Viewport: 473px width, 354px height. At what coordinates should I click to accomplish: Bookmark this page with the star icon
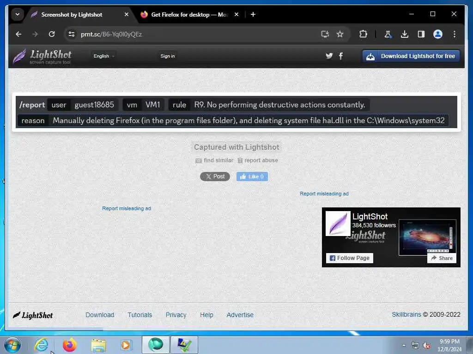click(340, 34)
